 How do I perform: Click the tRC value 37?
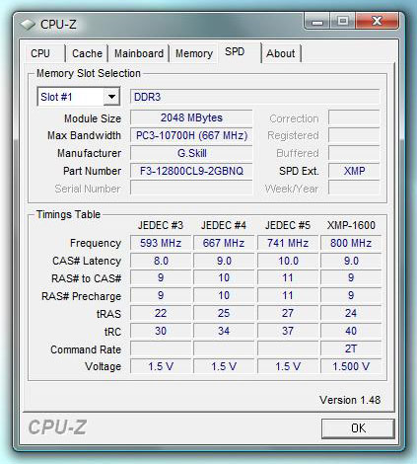click(x=288, y=331)
